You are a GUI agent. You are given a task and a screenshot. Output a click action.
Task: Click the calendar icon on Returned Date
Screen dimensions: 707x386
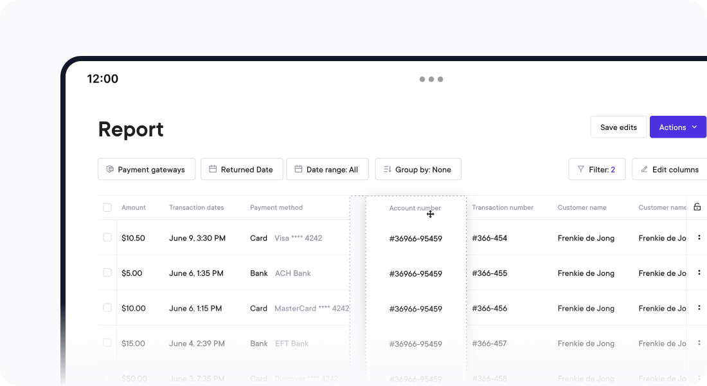(212, 169)
